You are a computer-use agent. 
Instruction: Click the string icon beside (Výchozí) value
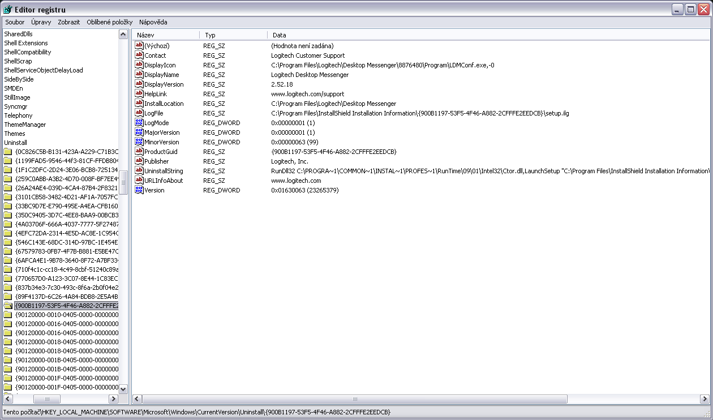tap(139, 45)
